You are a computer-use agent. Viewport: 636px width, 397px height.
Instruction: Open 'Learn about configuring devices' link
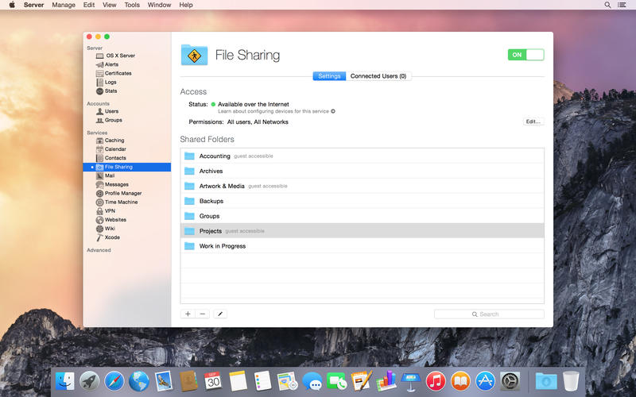276,111
